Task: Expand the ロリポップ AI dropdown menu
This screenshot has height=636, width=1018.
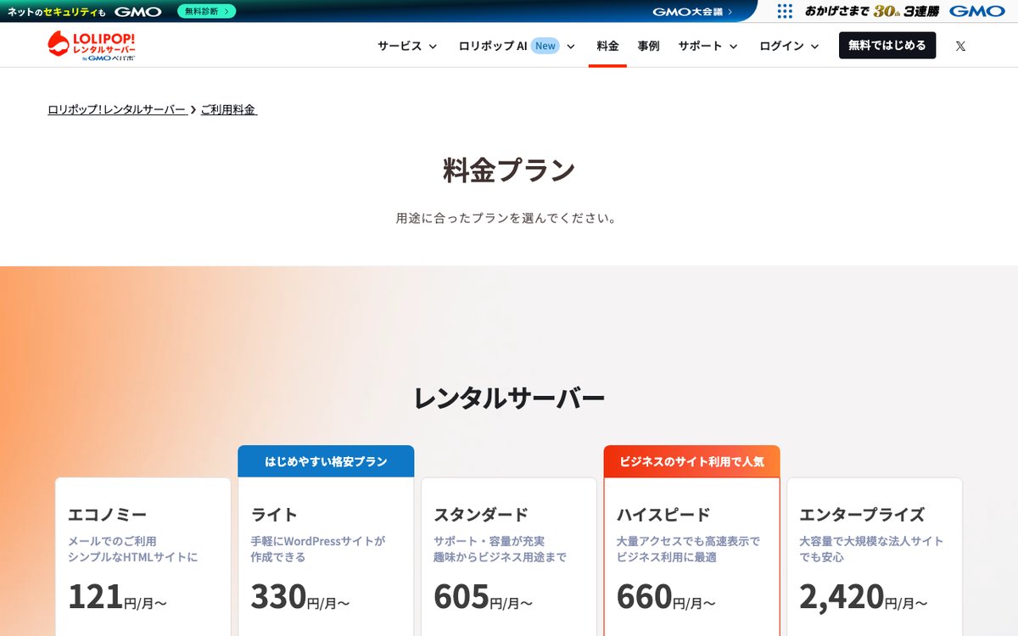Action: [x=517, y=46]
